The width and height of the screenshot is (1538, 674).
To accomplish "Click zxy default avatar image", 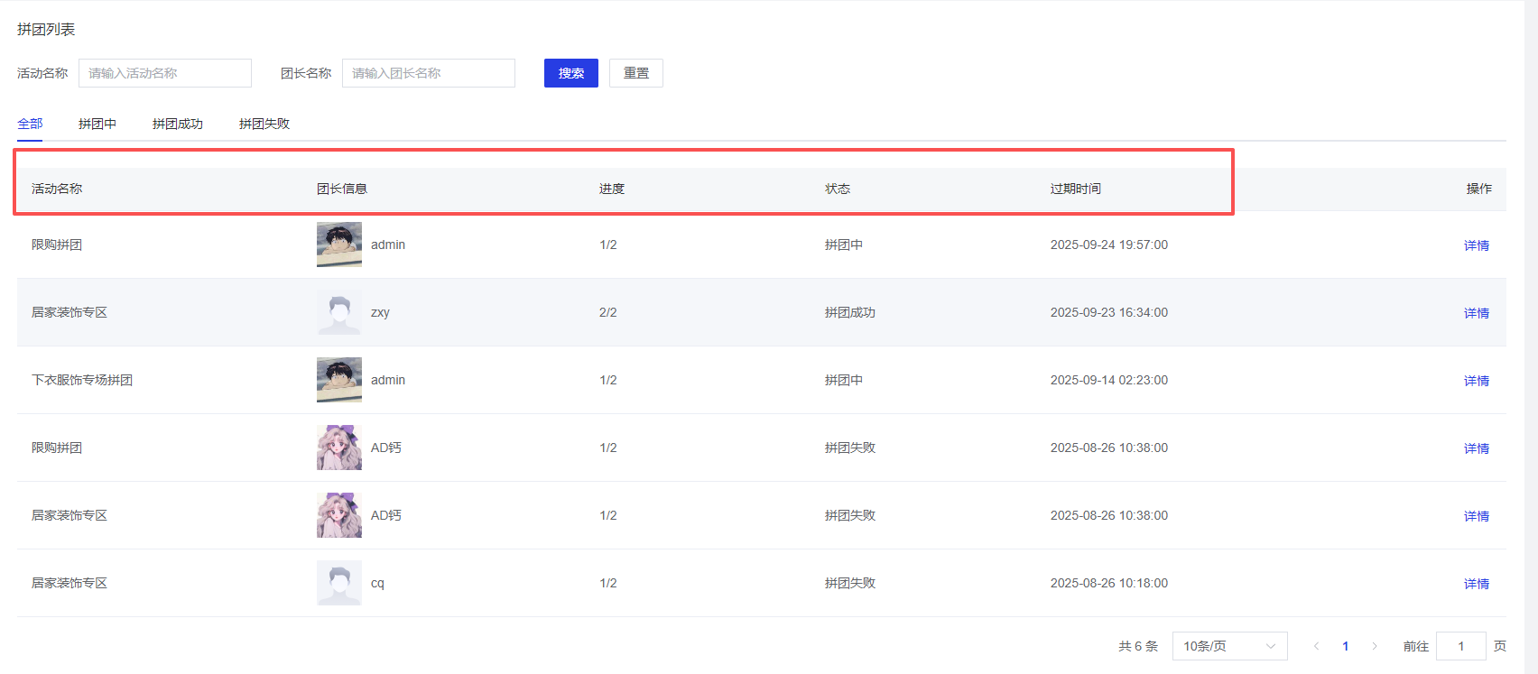I will [338, 312].
